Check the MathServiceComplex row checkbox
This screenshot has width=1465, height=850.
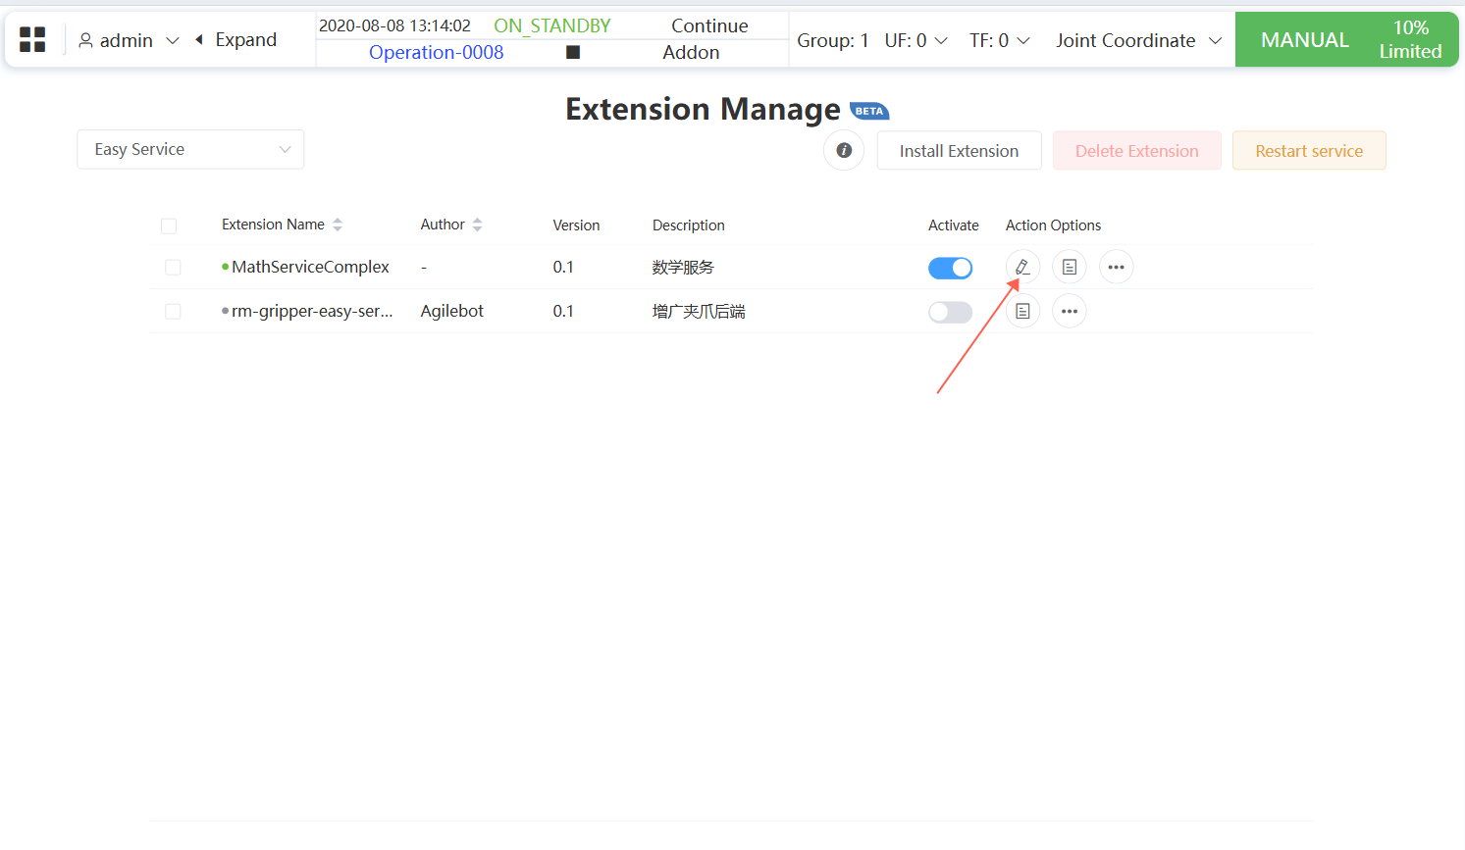173,268
